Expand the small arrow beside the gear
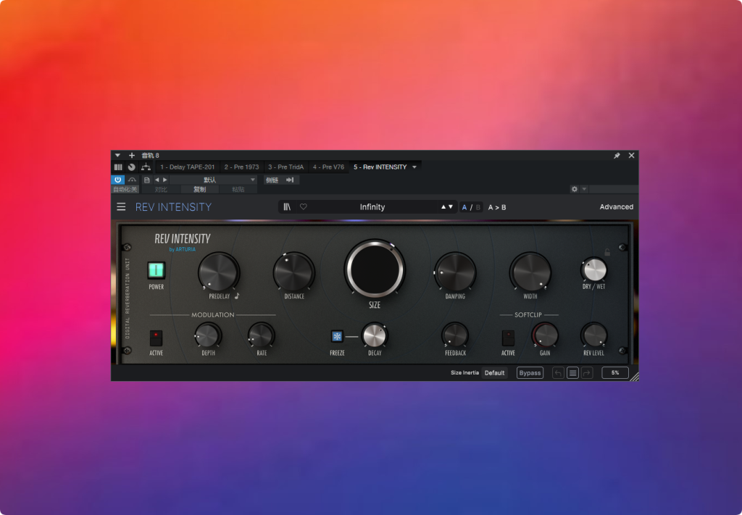Viewport: 742px width, 515px height. (x=584, y=189)
